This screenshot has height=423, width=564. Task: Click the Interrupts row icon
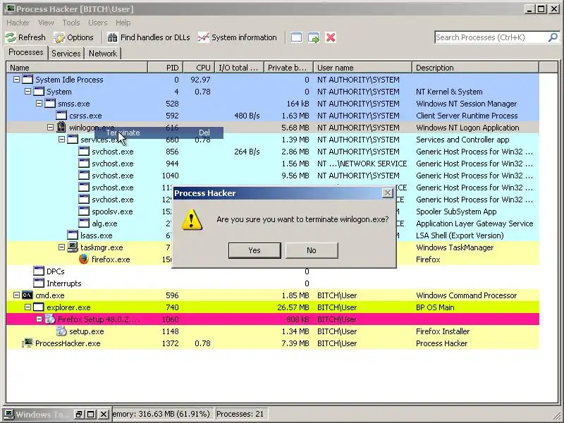click(x=39, y=283)
